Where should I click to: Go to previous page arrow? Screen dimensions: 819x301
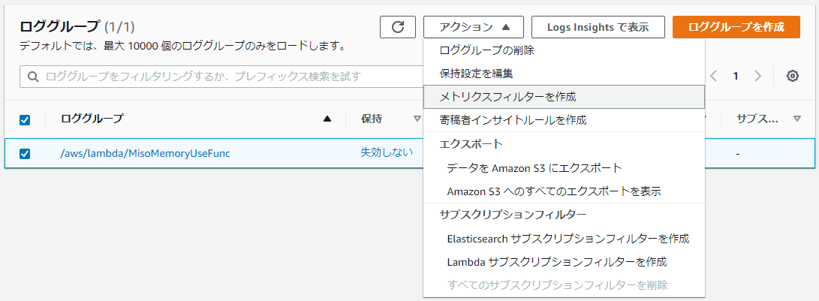(714, 76)
